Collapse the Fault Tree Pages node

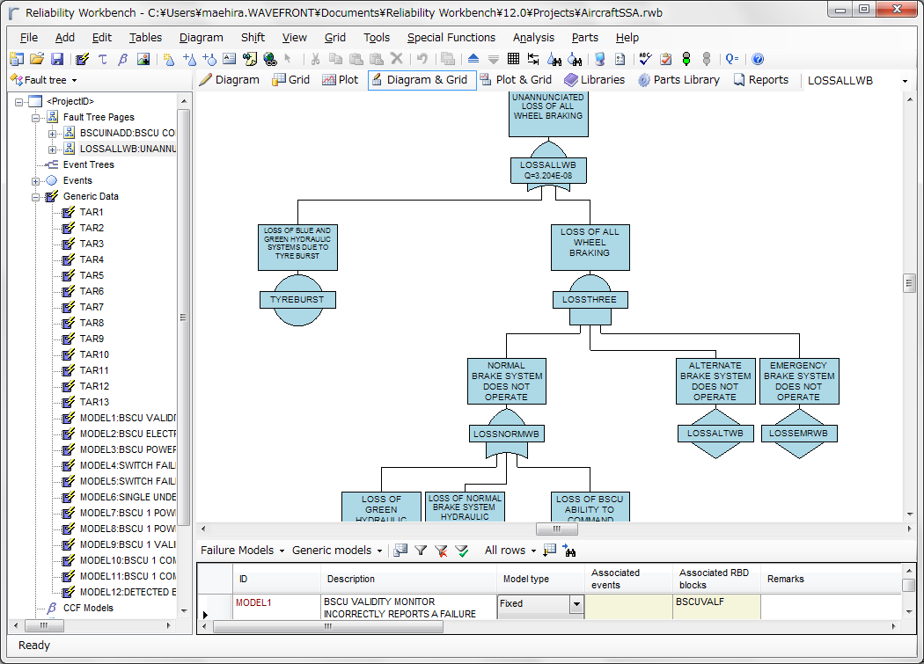point(35,118)
